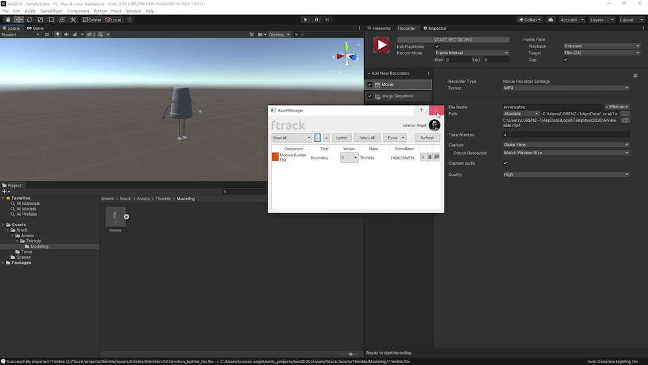Image resolution: width=648 pixels, height=365 pixels.
Task: Select the Move tool
Action: [x=19, y=19]
